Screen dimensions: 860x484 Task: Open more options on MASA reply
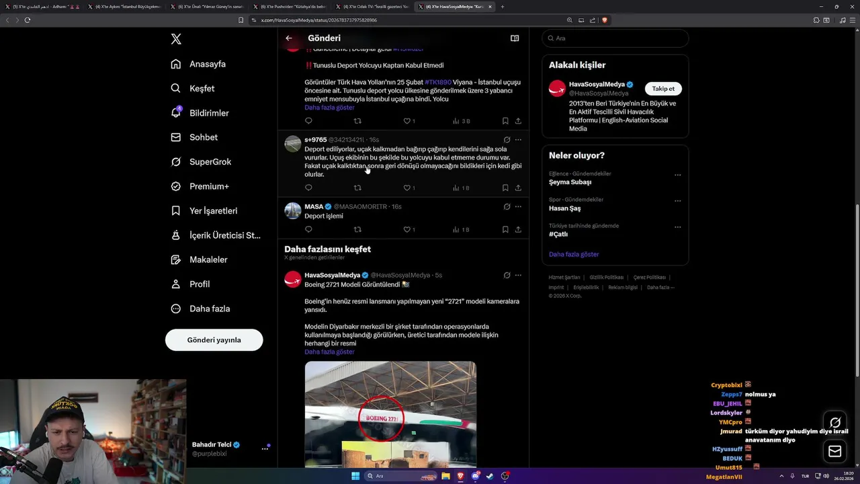click(x=518, y=206)
